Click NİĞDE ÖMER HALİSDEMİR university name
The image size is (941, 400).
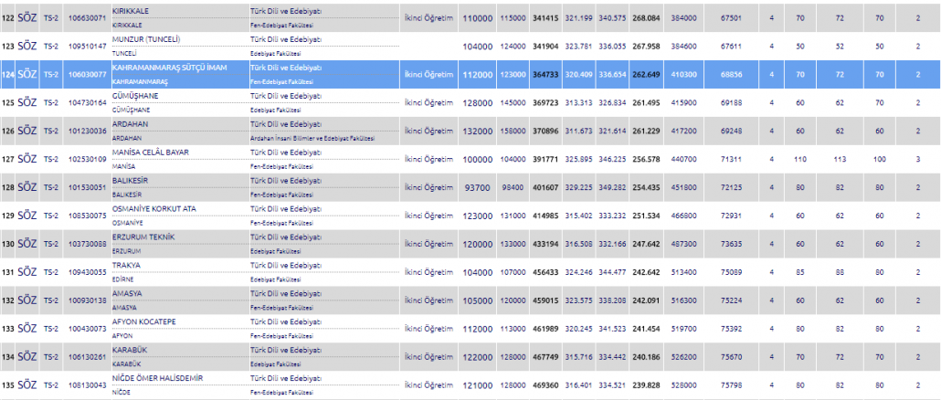157,378
